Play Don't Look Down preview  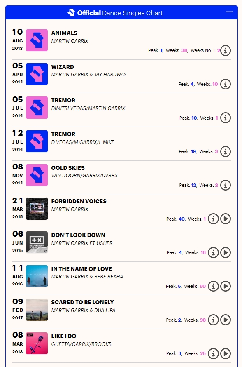click(x=226, y=252)
